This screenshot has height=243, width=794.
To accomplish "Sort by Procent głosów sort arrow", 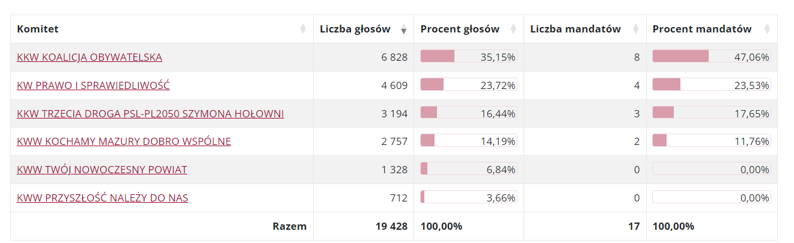I will (x=513, y=29).
